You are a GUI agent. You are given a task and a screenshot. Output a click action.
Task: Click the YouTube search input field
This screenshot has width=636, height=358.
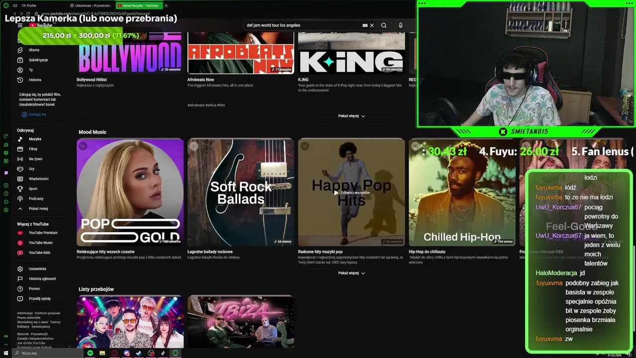coord(303,25)
